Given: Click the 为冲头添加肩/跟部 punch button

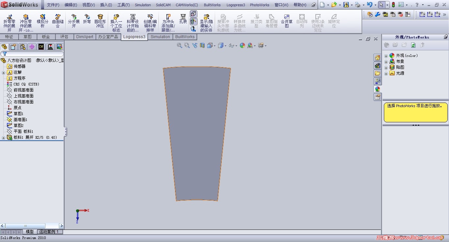Looking at the screenshot, I should 168,23.
